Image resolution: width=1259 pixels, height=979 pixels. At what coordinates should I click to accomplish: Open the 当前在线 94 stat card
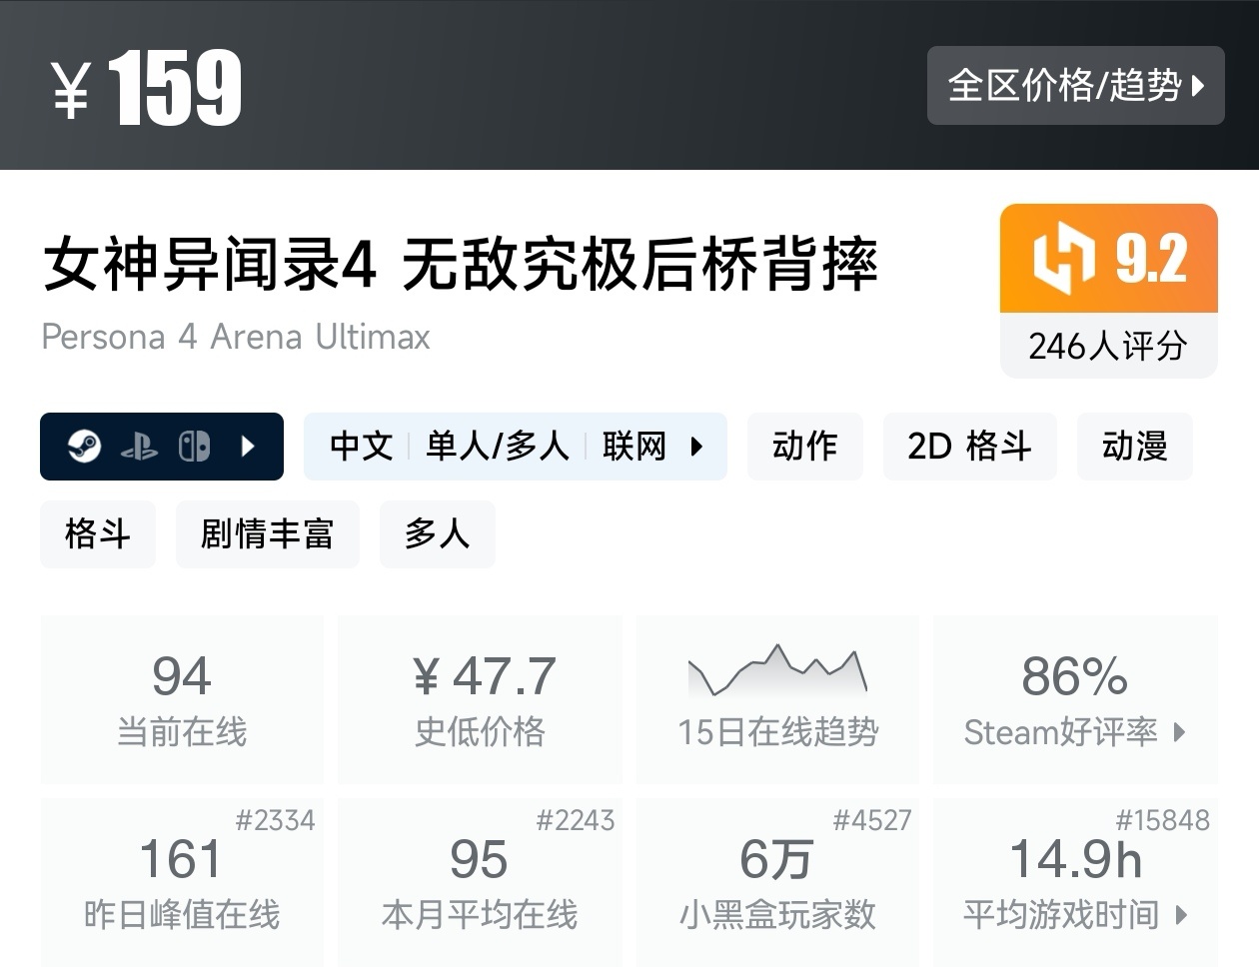(x=182, y=699)
